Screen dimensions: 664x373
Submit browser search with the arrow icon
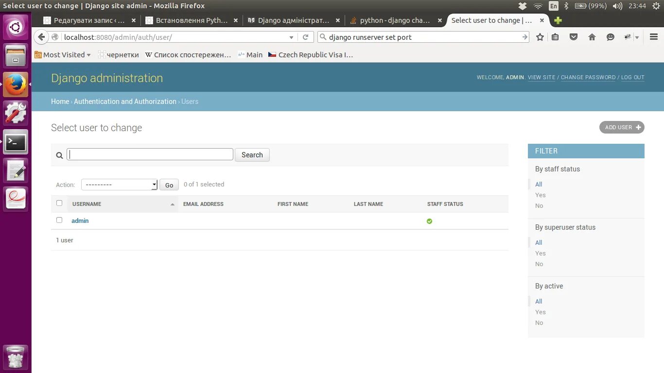click(x=524, y=37)
